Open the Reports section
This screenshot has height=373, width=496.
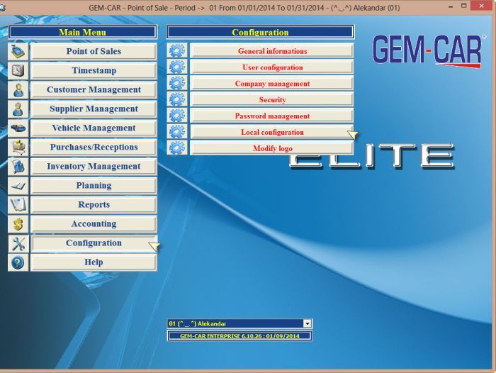pyautogui.click(x=94, y=204)
